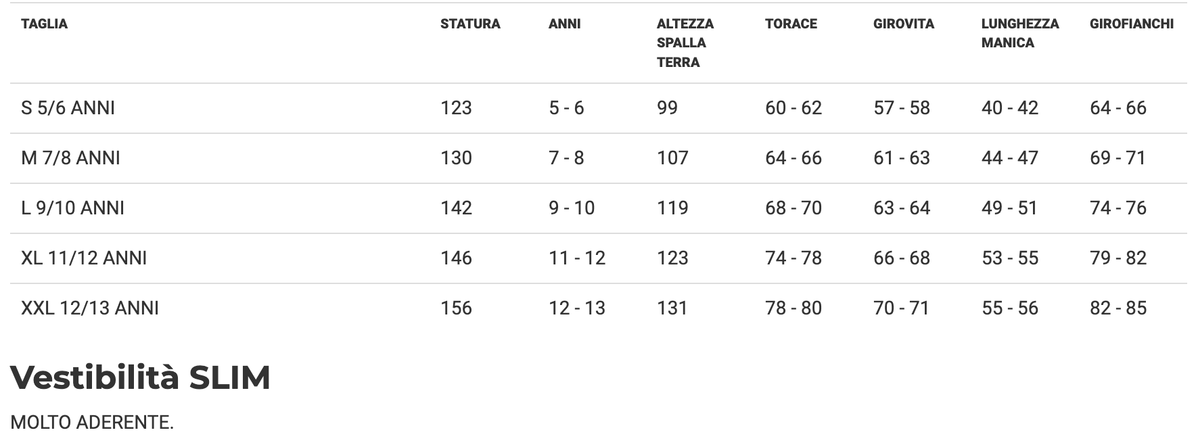Click the ALTEZZA SPALLA TERRA header

(x=685, y=43)
